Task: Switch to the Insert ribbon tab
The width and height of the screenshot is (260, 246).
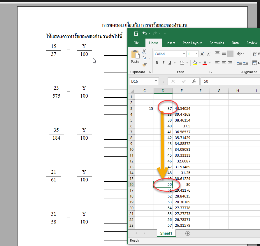Action: [x=171, y=43]
